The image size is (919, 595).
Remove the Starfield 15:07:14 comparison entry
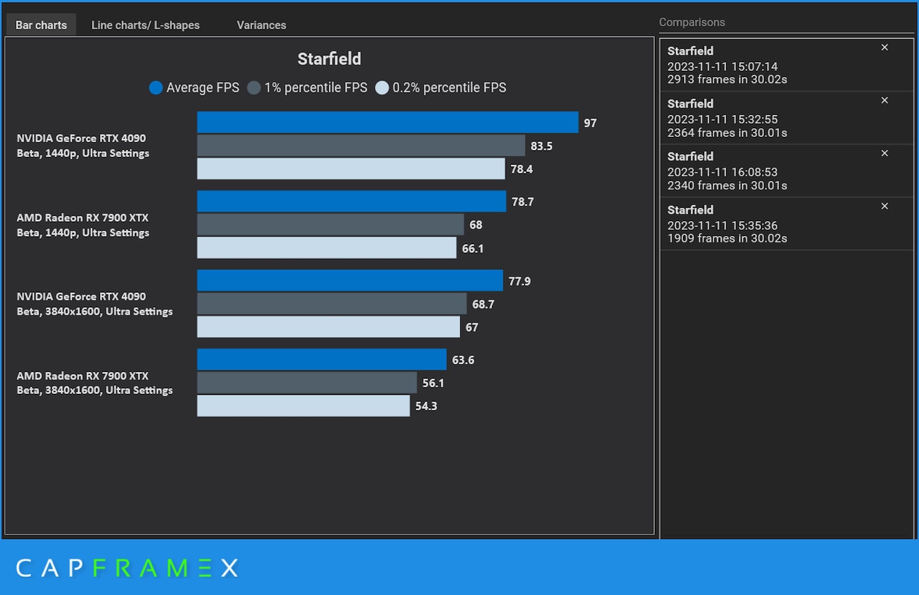[x=884, y=47]
